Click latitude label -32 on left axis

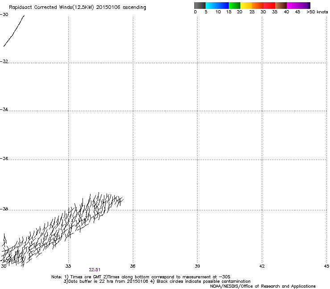[x=4, y=61]
